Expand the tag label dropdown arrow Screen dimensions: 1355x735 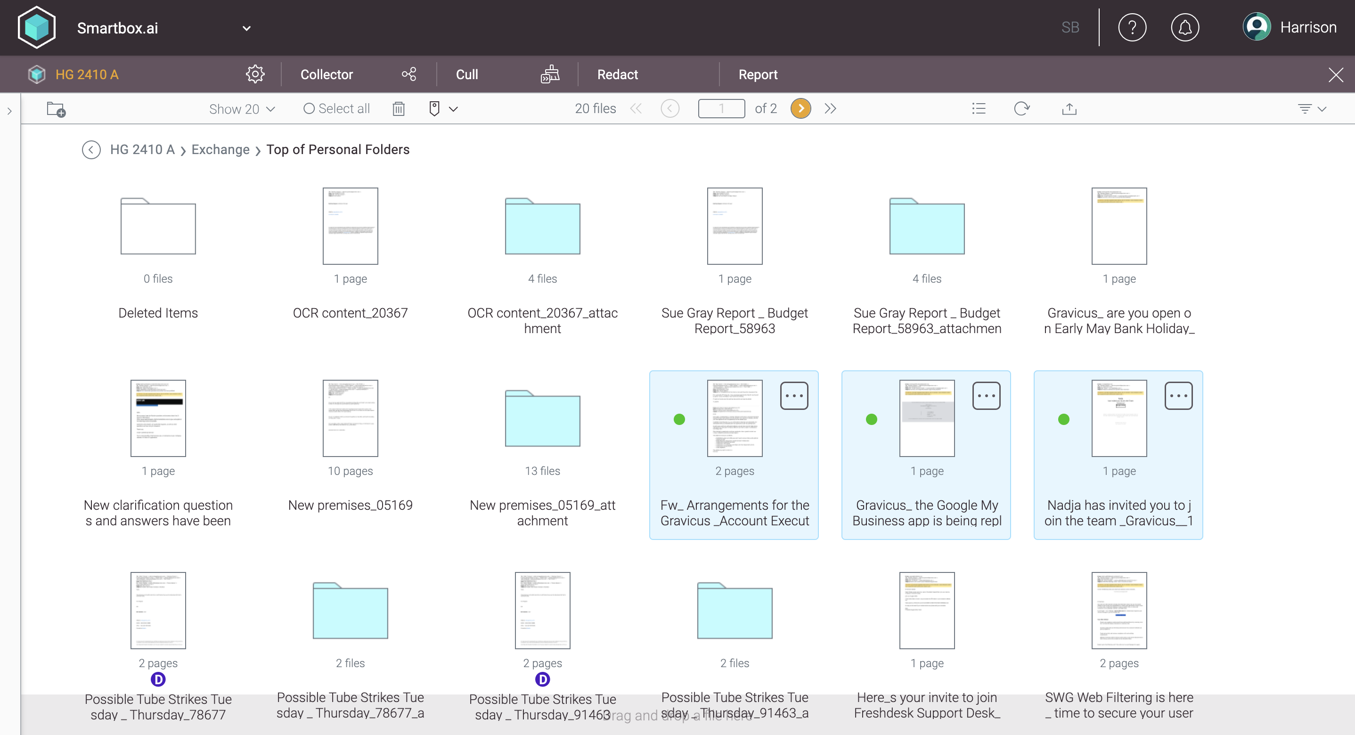(x=453, y=109)
